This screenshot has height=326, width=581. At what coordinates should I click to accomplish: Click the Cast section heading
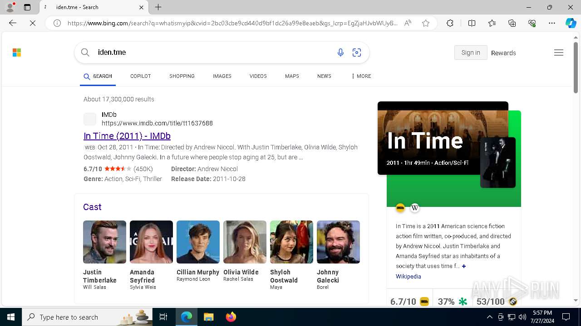coord(92,207)
